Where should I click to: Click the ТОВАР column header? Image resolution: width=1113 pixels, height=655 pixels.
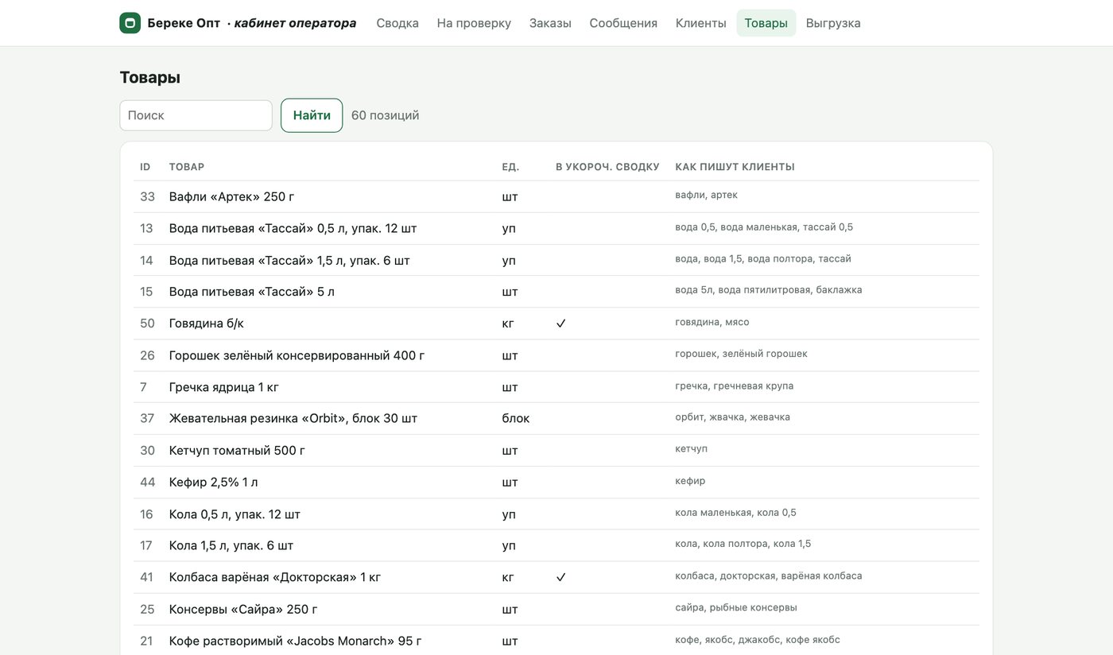187,167
